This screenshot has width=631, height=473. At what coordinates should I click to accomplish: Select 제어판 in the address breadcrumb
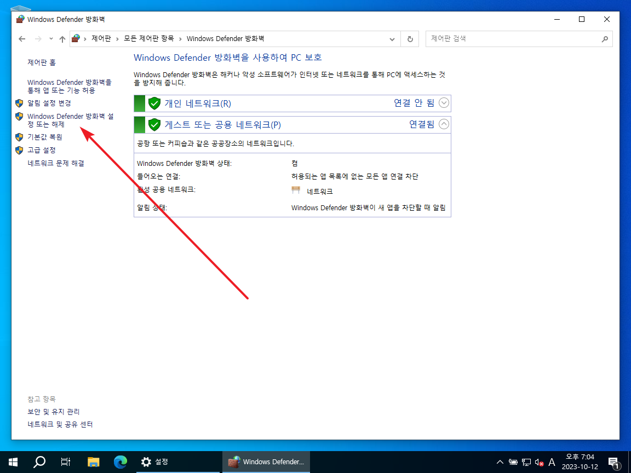coord(101,39)
